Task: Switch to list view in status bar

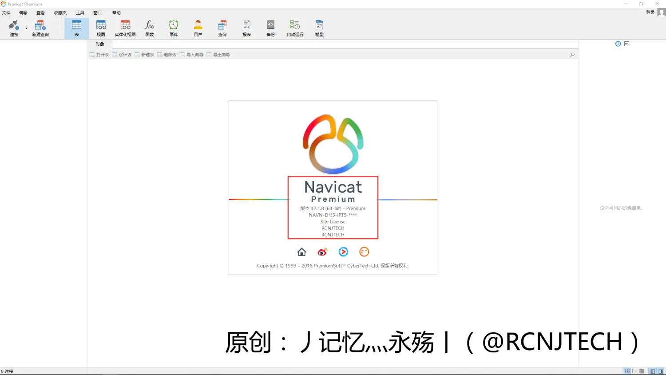Action: pos(634,371)
